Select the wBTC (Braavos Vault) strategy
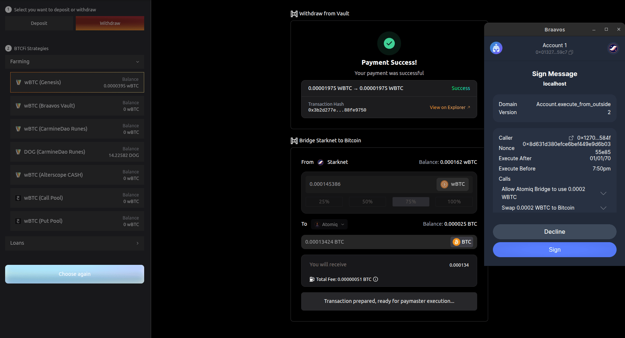The width and height of the screenshot is (625, 338). click(77, 106)
